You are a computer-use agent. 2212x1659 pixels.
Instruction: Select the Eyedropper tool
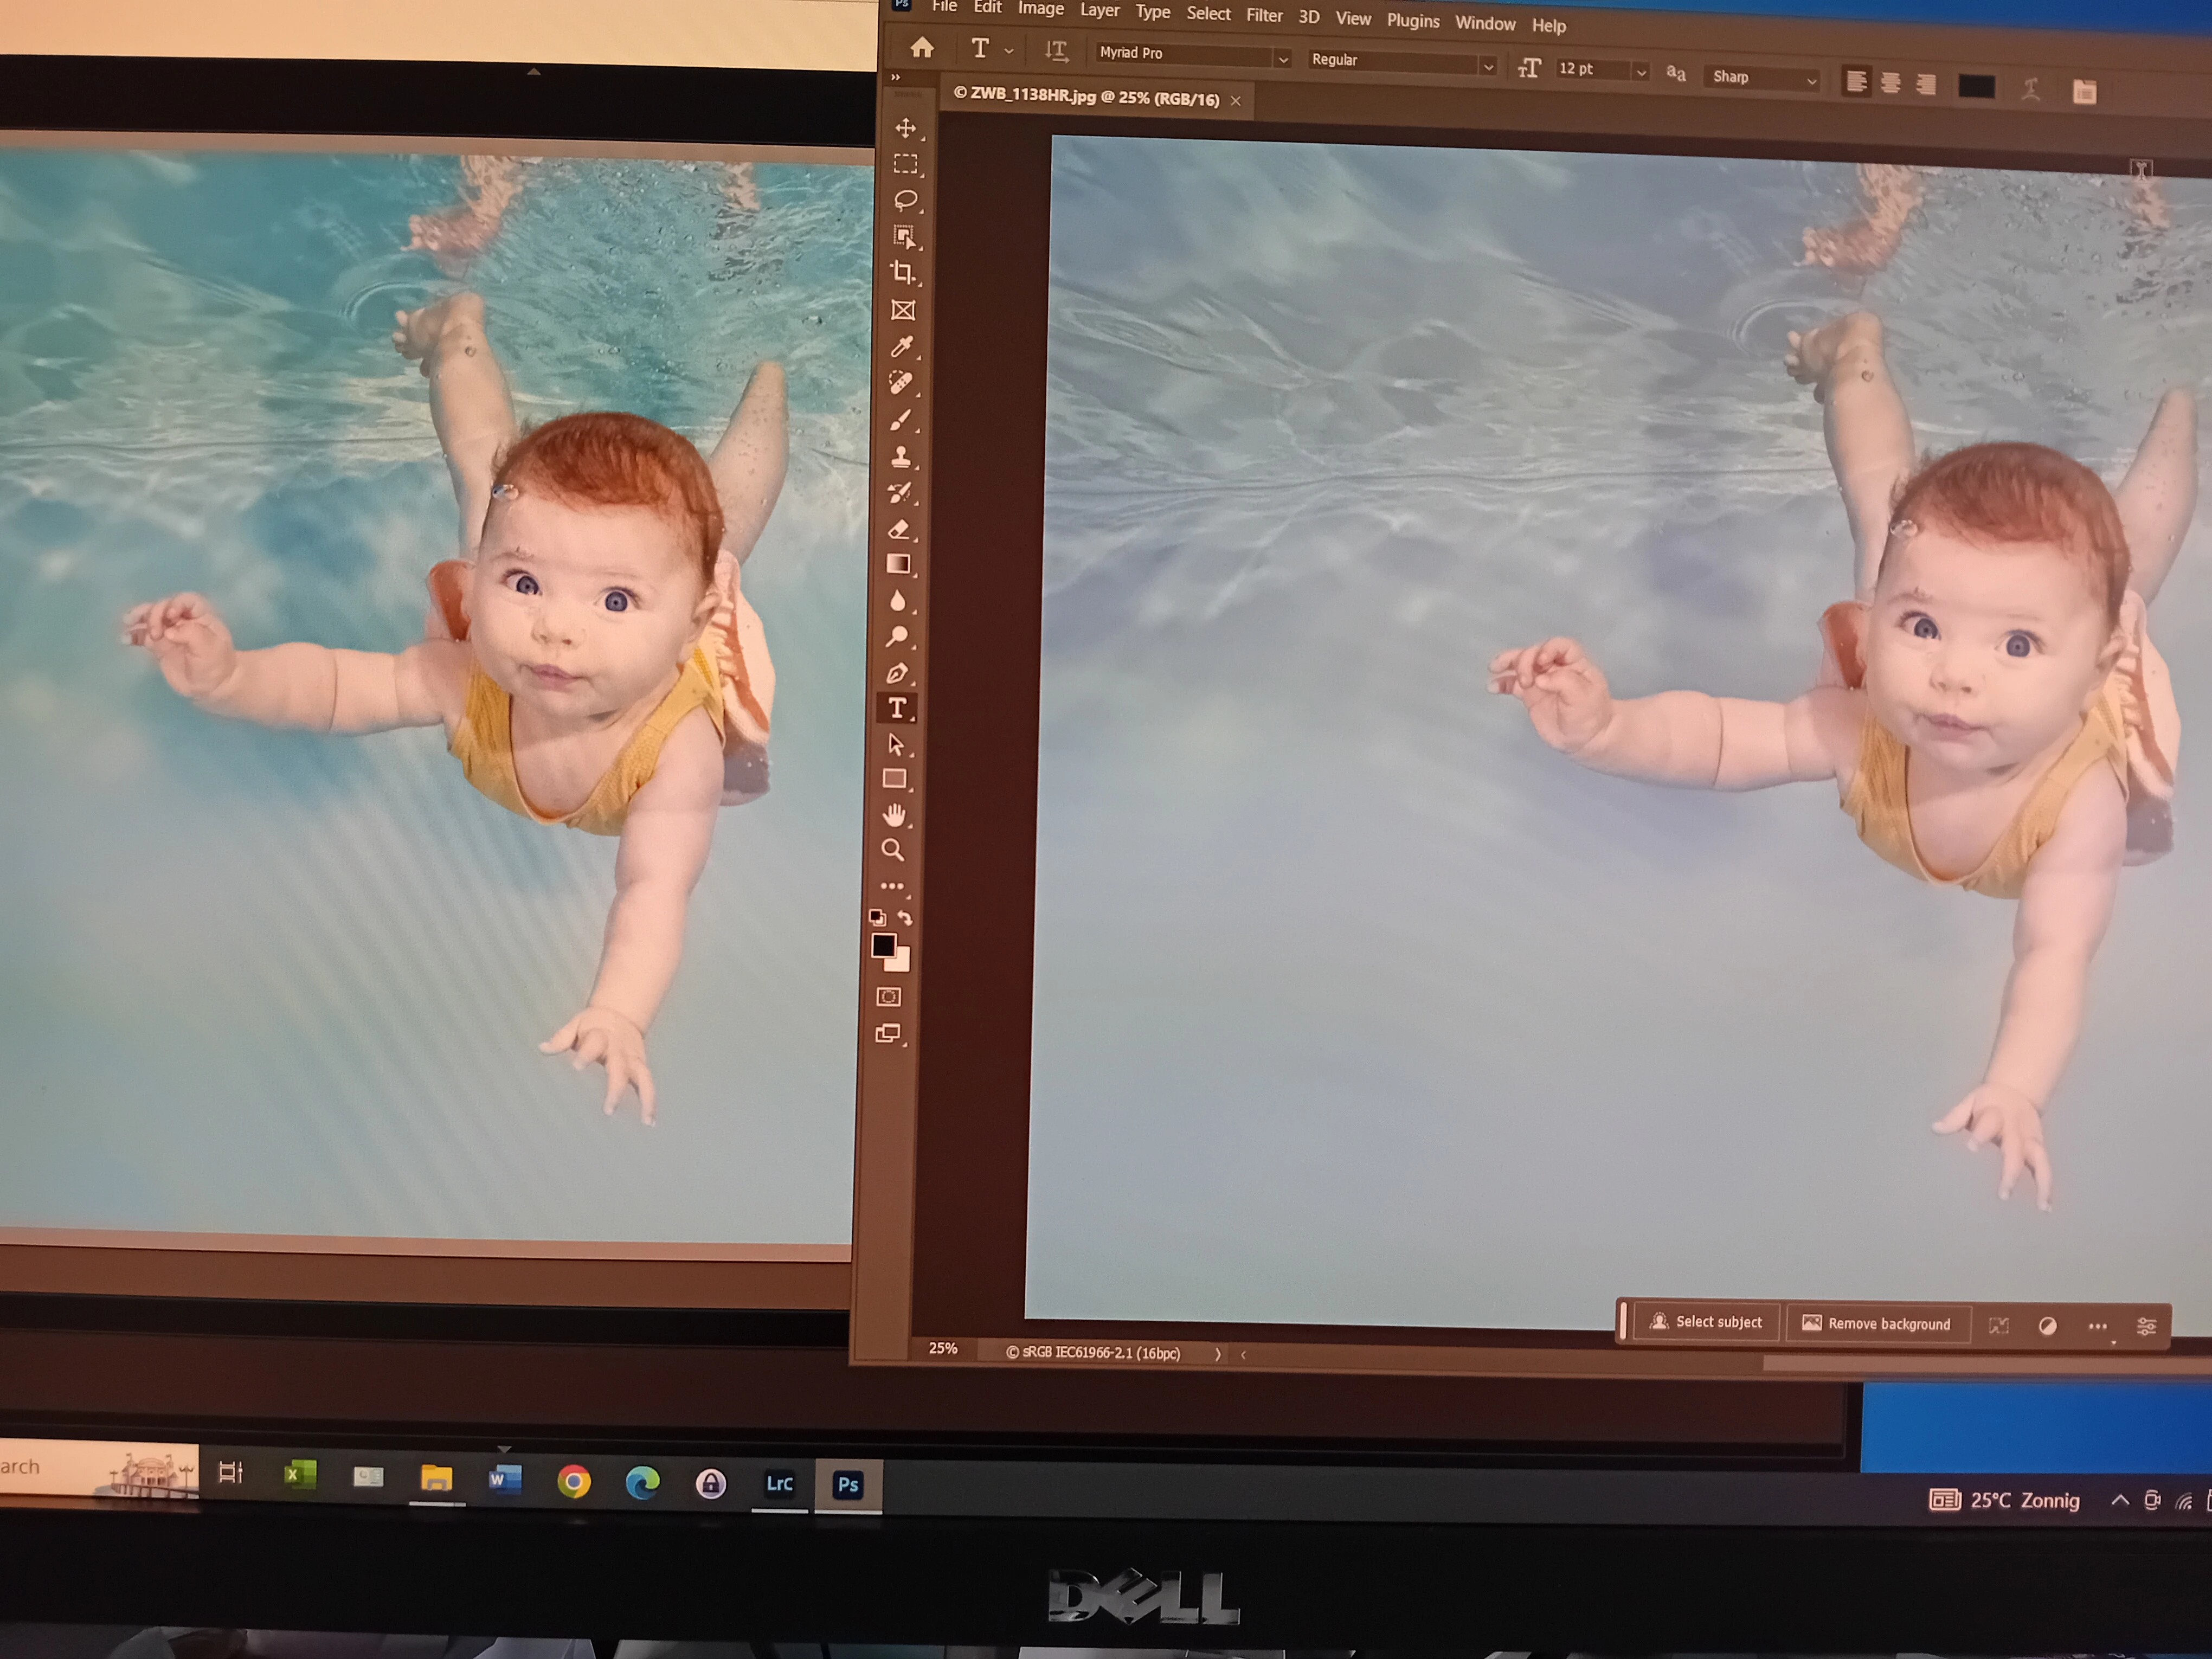(x=902, y=346)
